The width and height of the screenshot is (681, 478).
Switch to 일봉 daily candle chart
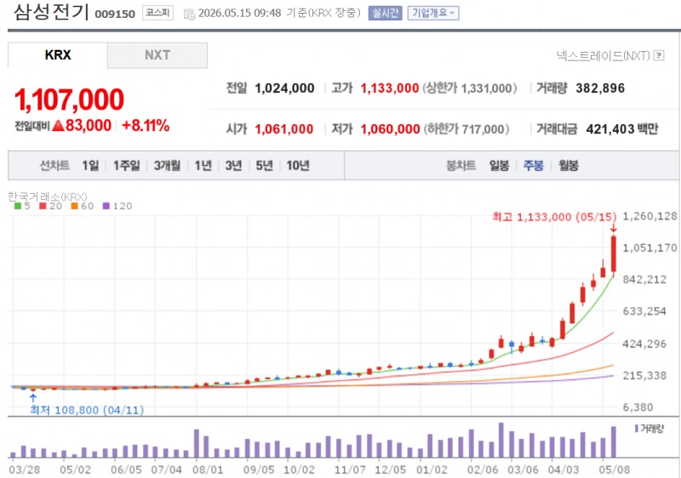tap(499, 165)
